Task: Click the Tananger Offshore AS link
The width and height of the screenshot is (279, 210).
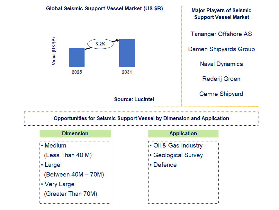Action: click(221, 34)
